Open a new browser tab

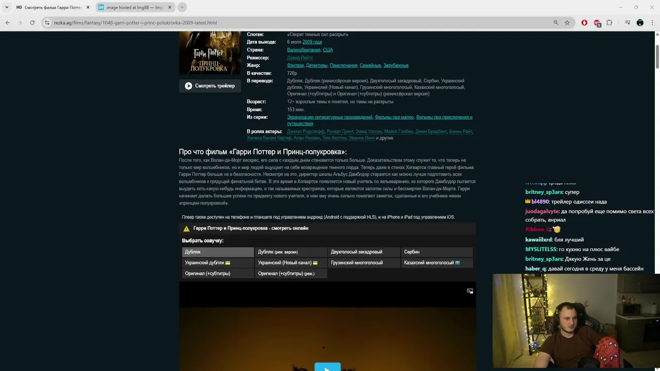coord(182,7)
